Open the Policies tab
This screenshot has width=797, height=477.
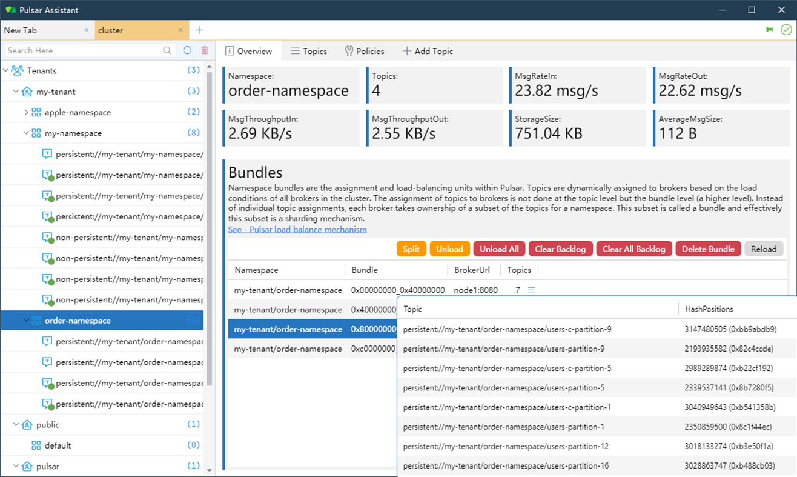pyautogui.click(x=365, y=51)
